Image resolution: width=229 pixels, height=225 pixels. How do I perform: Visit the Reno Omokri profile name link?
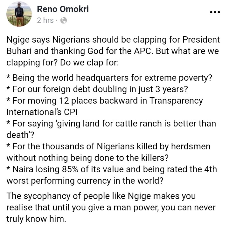click(63, 9)
